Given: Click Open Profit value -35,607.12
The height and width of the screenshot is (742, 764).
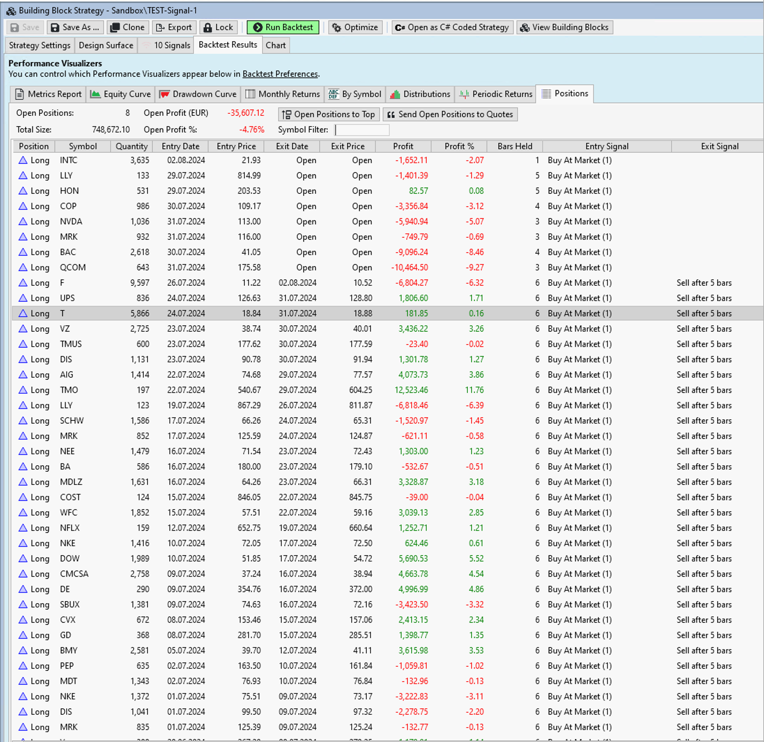Looking at the screenshot, I should 246,113.
